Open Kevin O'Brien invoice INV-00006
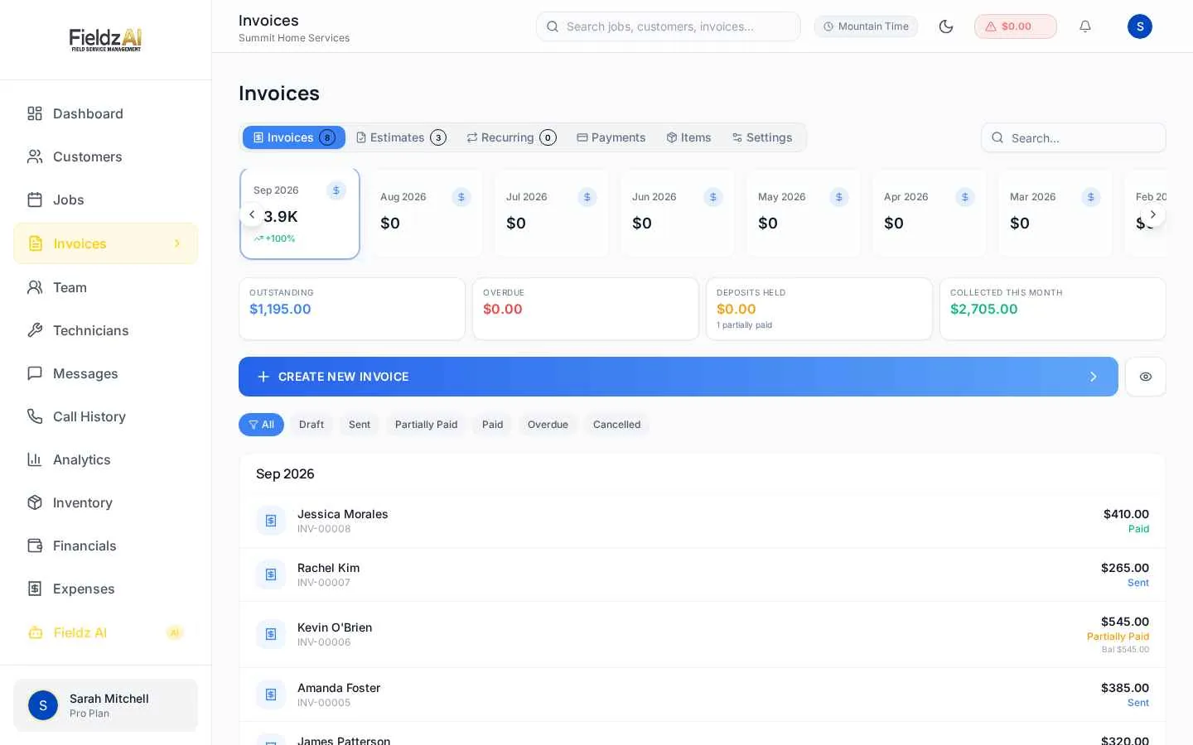 tap(703, 634)
